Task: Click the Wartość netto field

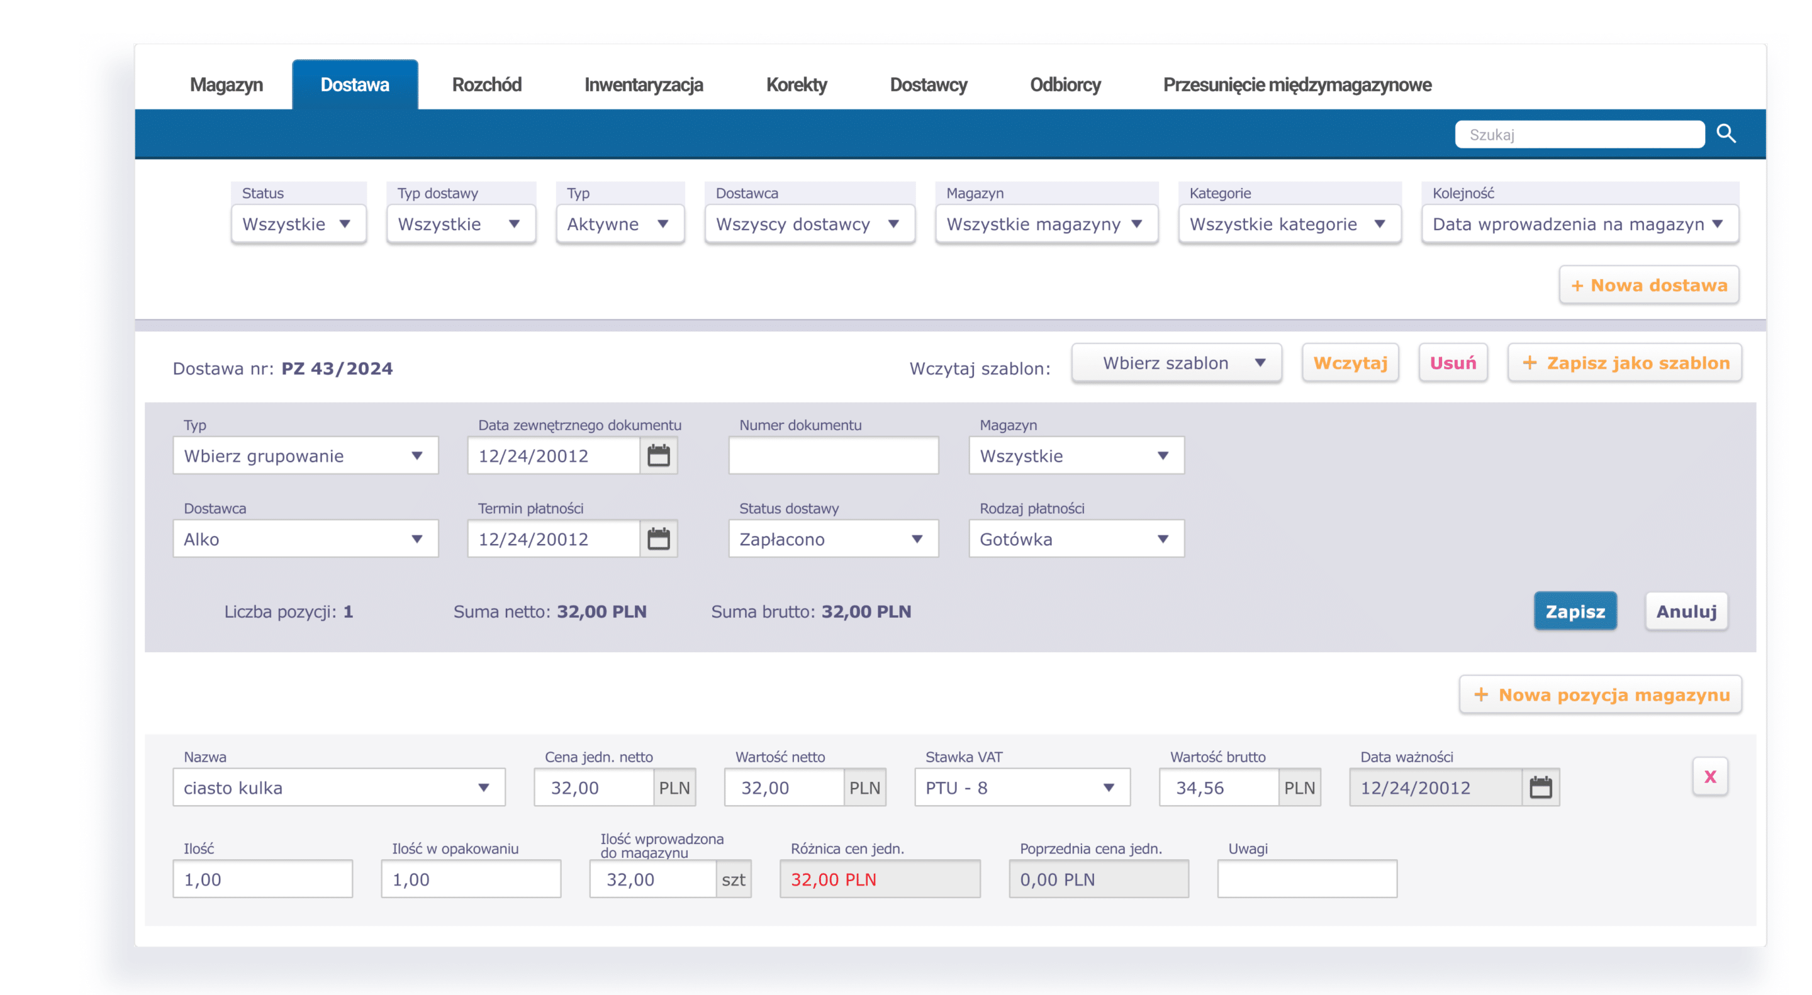Action: coord(785,787)
